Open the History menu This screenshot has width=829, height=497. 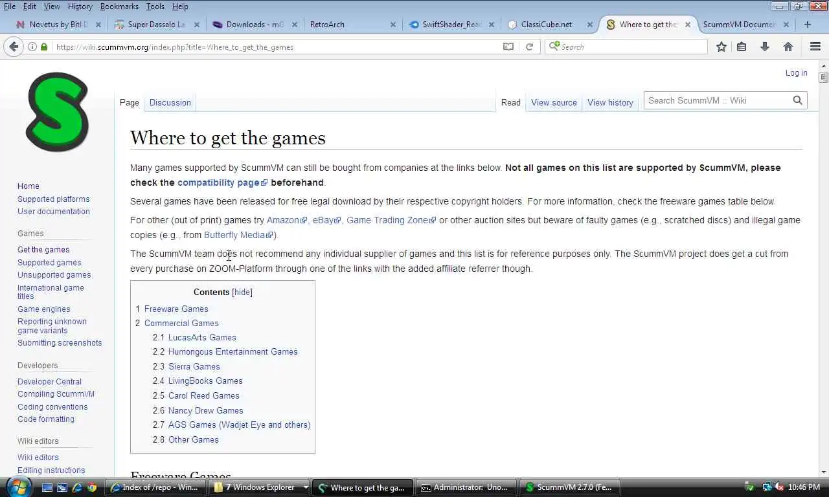(80, 6)
